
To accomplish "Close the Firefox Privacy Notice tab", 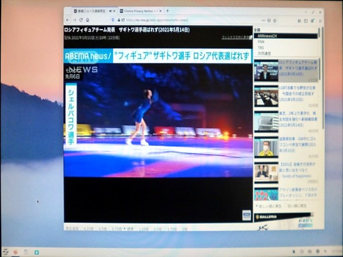I will point(160,11).
